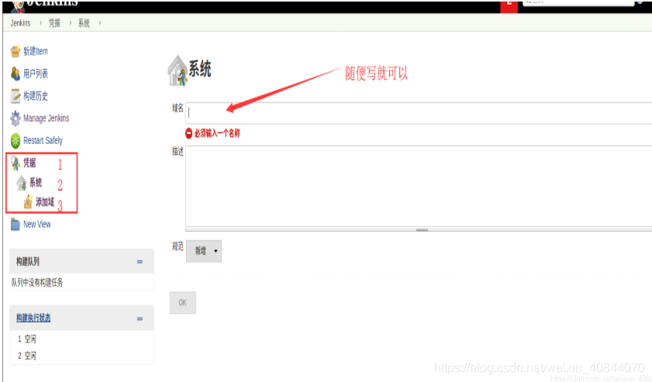The image size is (652, 382).
Task: Click the New View folder icon
Action: pyautogui.click(x=16, y=225)
